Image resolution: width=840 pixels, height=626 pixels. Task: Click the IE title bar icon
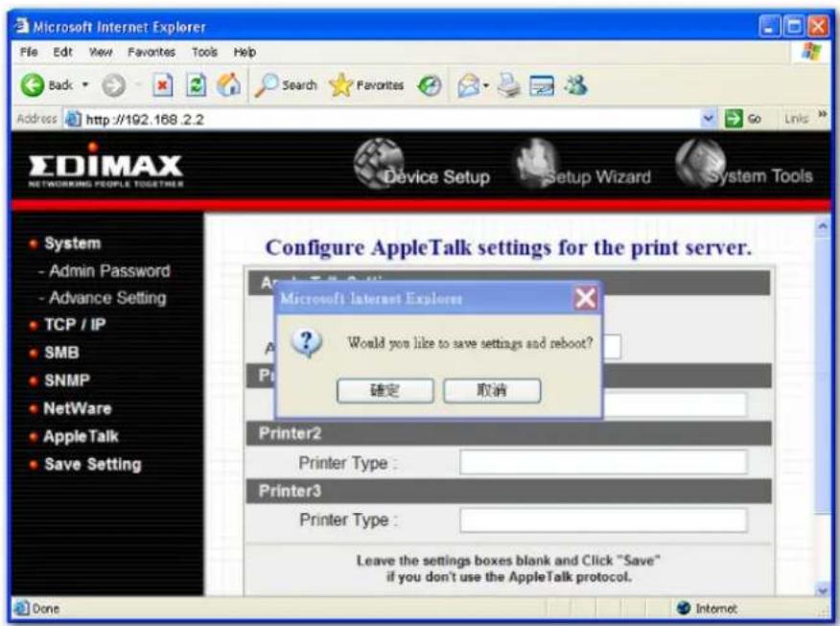click(22, 26)
